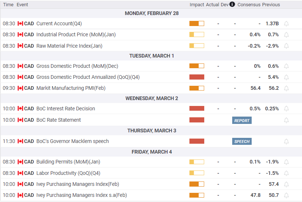Click the Consensus column header
The width and height of the screenshot is (302, 202).
pos(249,5)
